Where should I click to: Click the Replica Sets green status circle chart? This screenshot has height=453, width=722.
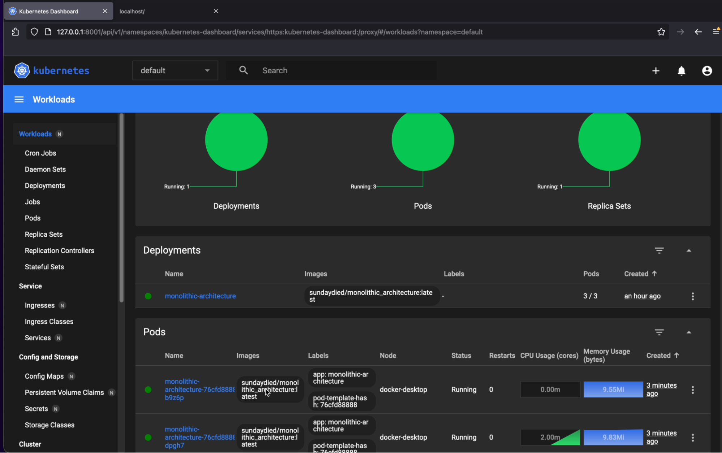(609, 140)
